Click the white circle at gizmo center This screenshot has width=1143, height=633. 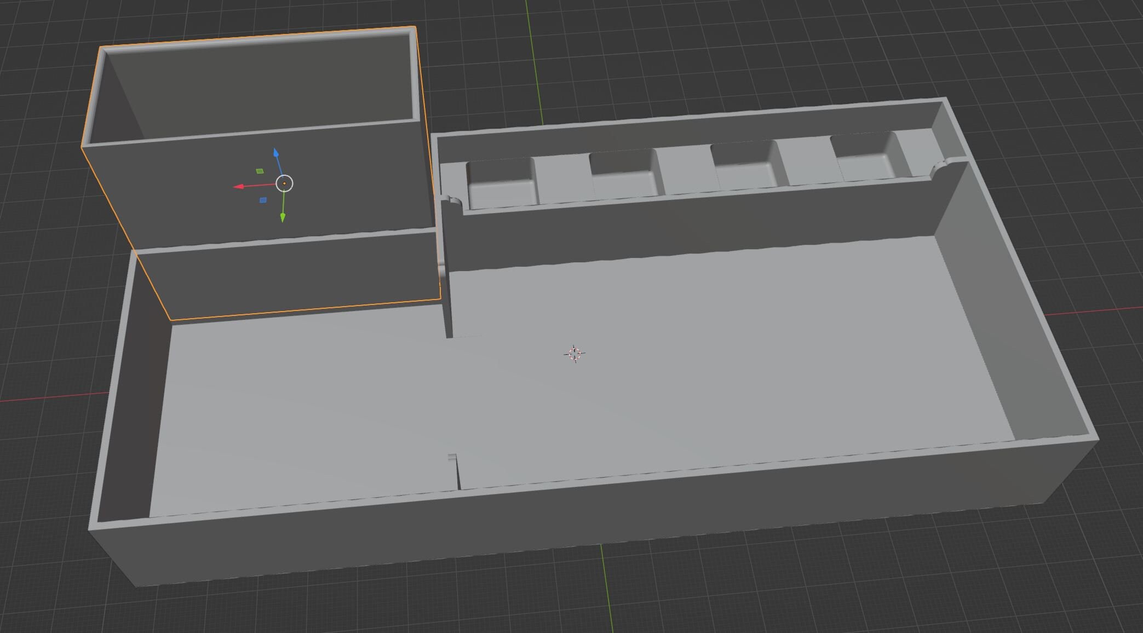(x=284, y=183)
